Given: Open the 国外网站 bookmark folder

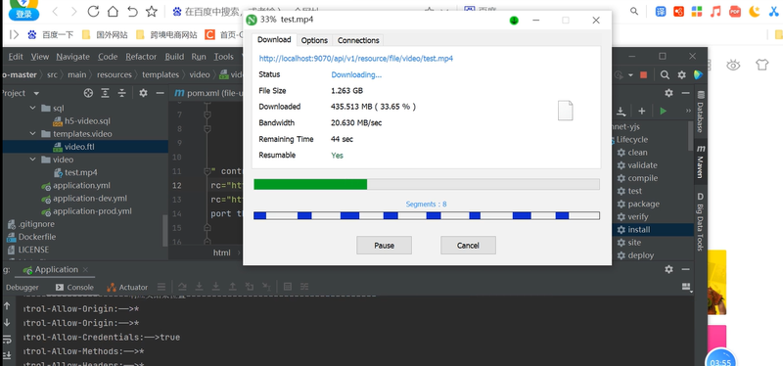Looking at the screenshot, I should (105, 35).
